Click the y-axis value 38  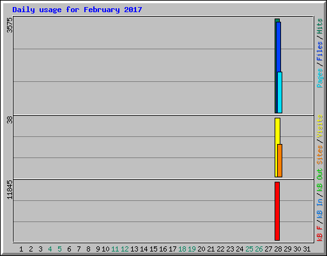click(10, 120)
